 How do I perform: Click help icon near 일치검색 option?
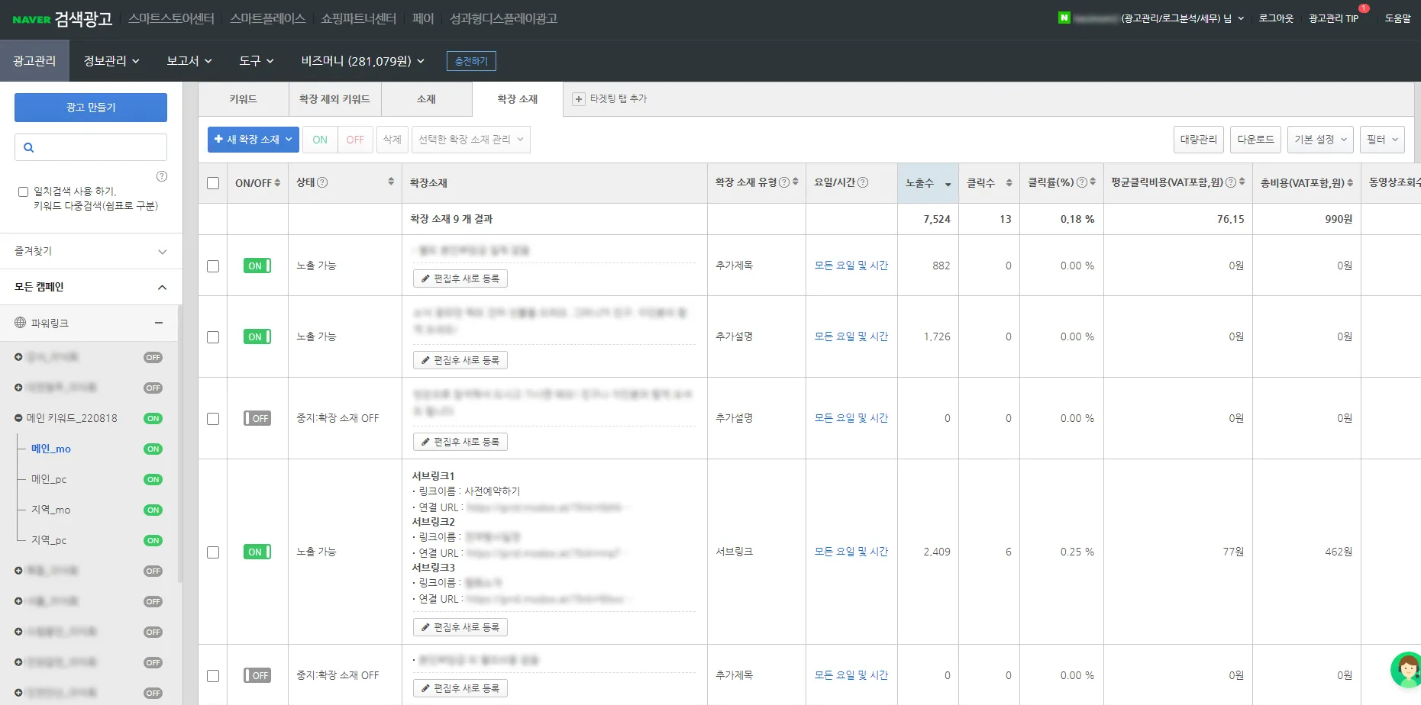pyautogui.click(x=162, y=176)
